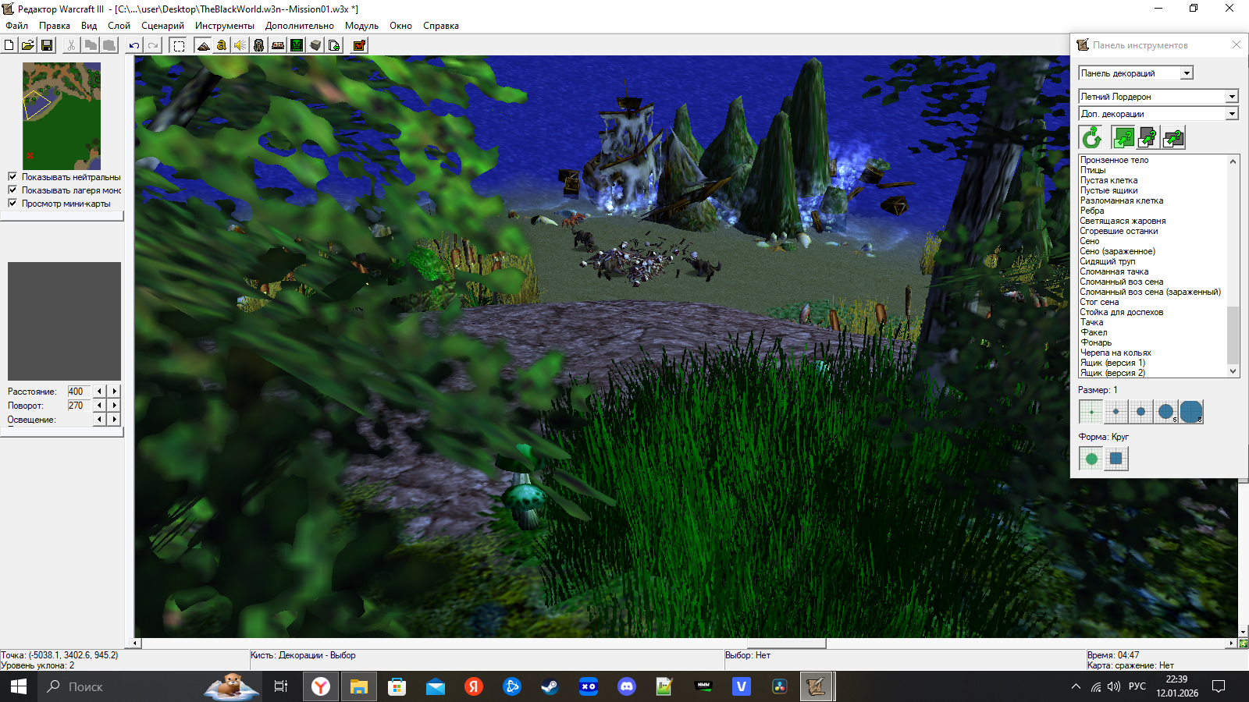Select 'Черепа на кольях' doodad
The width and height of the screenshot is (1249, 702).
tap(1116, 353)
